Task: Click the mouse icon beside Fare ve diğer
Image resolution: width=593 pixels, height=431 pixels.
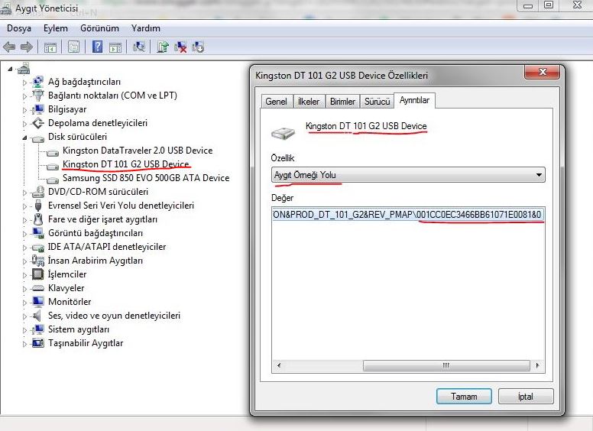Action: [37, 219]
